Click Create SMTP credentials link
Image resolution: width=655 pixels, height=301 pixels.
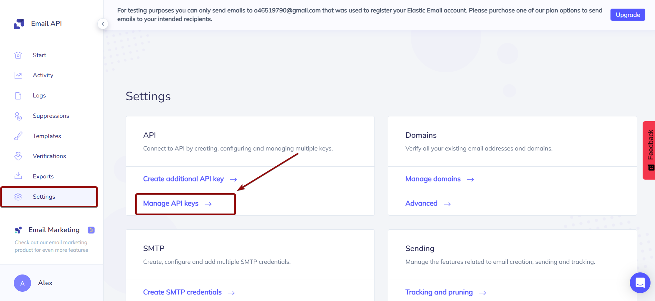(x=182, y=292)
